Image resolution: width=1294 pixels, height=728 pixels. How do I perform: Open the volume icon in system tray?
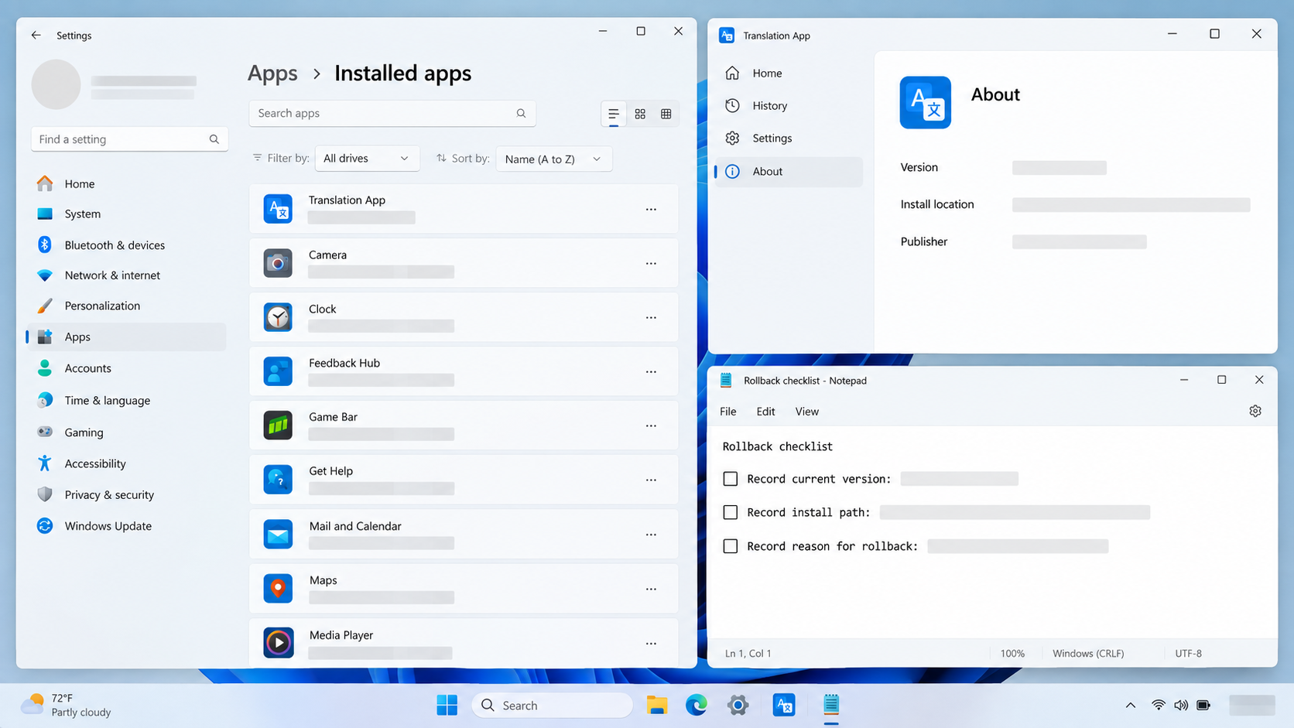click(1181, 705)
